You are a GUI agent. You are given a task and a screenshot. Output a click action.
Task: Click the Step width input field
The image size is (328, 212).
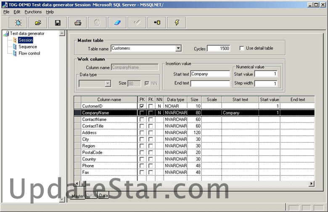(x=266, y=83)
